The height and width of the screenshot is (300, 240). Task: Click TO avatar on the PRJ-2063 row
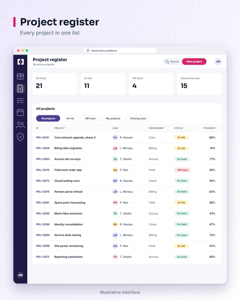click(x=115, y=159)
